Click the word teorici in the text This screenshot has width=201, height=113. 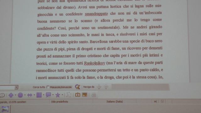point(42,63)
